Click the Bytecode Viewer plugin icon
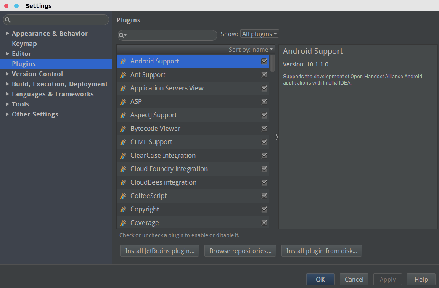439x288 pixels. tap(123, 129)
